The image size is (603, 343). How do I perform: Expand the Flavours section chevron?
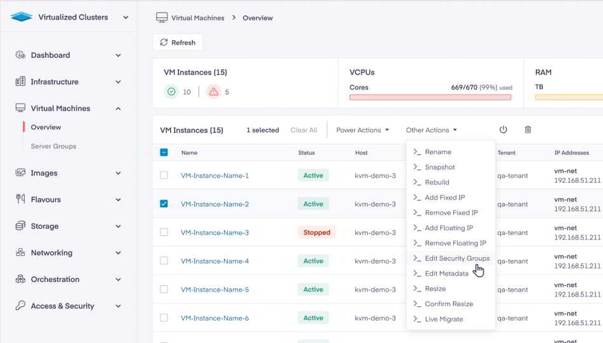[x=118, y=200]
